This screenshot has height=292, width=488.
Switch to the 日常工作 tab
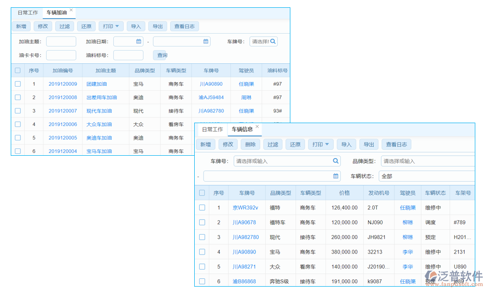coord(28,12)
